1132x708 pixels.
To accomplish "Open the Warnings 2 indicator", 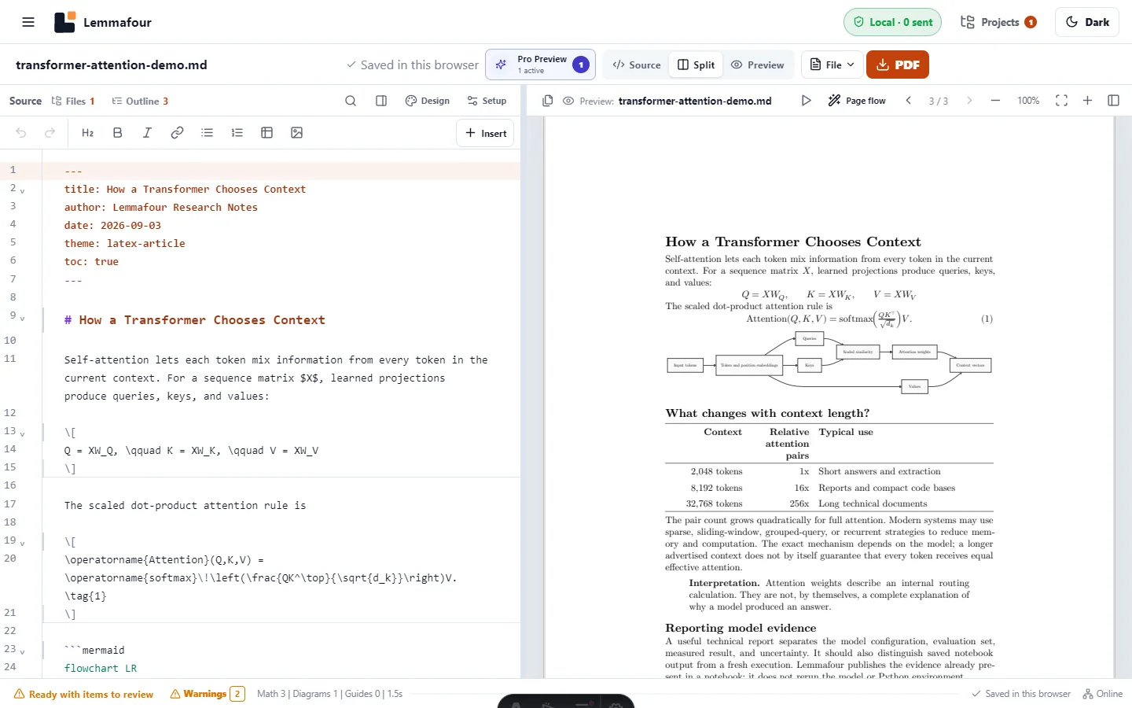I will tap(207, 694).
